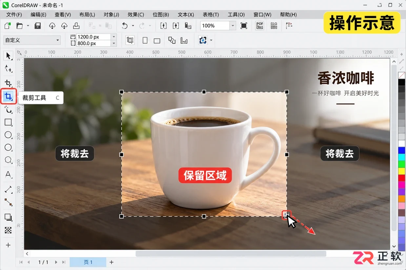The image size is (406, 270).
Task: Publish to PDF icon
Action: pos(260,26)
